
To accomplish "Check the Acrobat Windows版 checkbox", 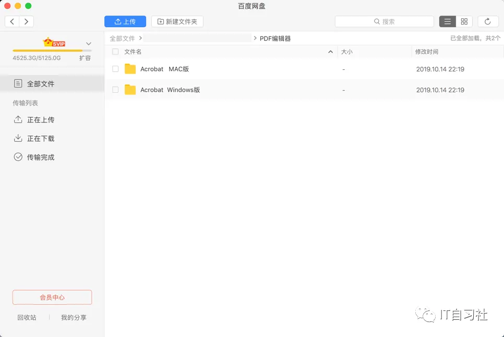I will click(115, 90).
